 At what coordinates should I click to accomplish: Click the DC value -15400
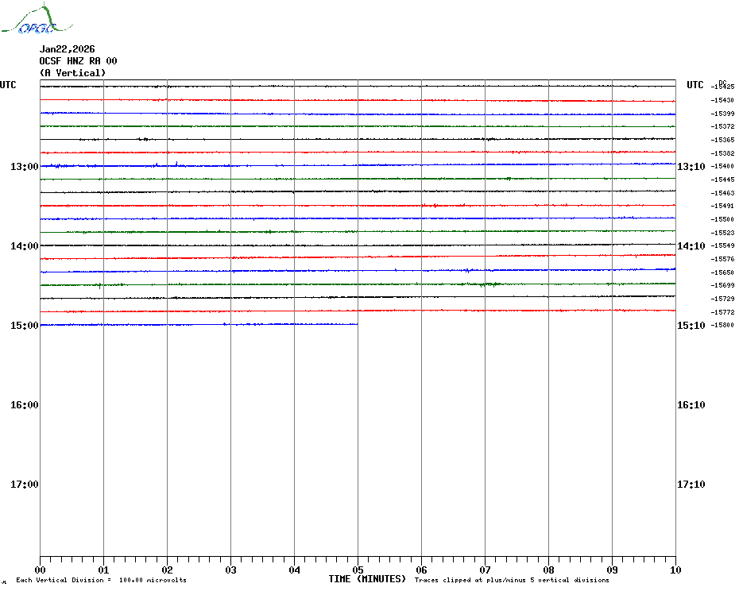722,166
